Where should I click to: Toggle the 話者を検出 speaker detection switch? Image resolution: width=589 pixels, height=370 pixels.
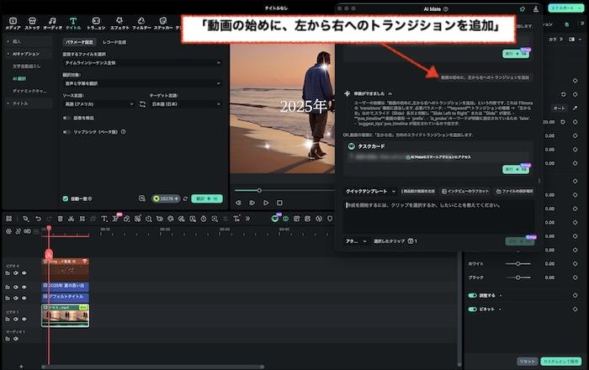[66, 118]
